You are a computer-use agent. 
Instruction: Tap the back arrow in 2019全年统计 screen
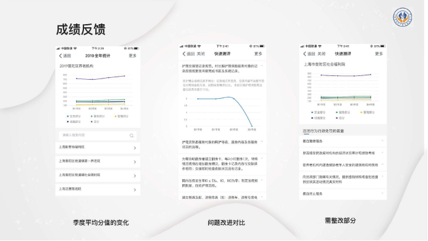click(61, 56)
